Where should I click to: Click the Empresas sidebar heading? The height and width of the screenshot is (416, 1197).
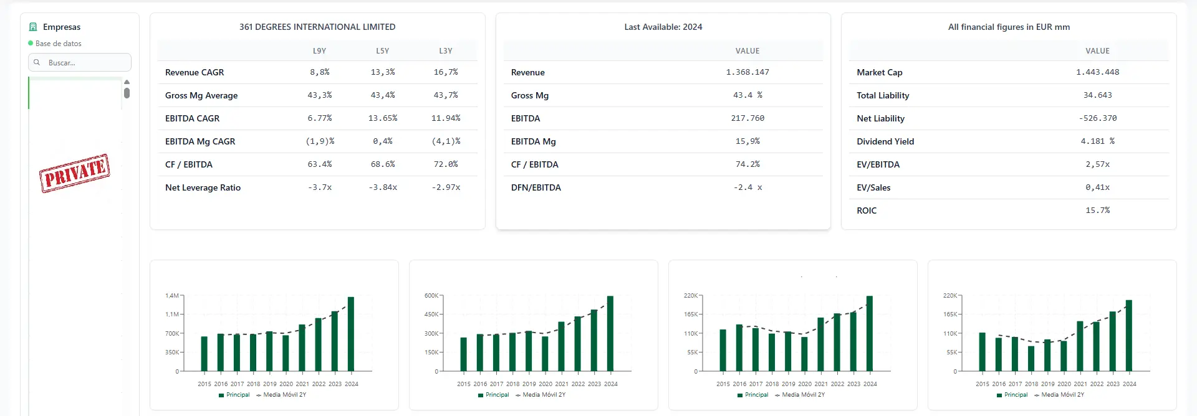(61, 27)
